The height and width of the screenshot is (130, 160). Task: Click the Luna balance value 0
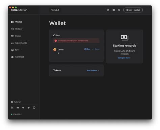tap(58, 53)
